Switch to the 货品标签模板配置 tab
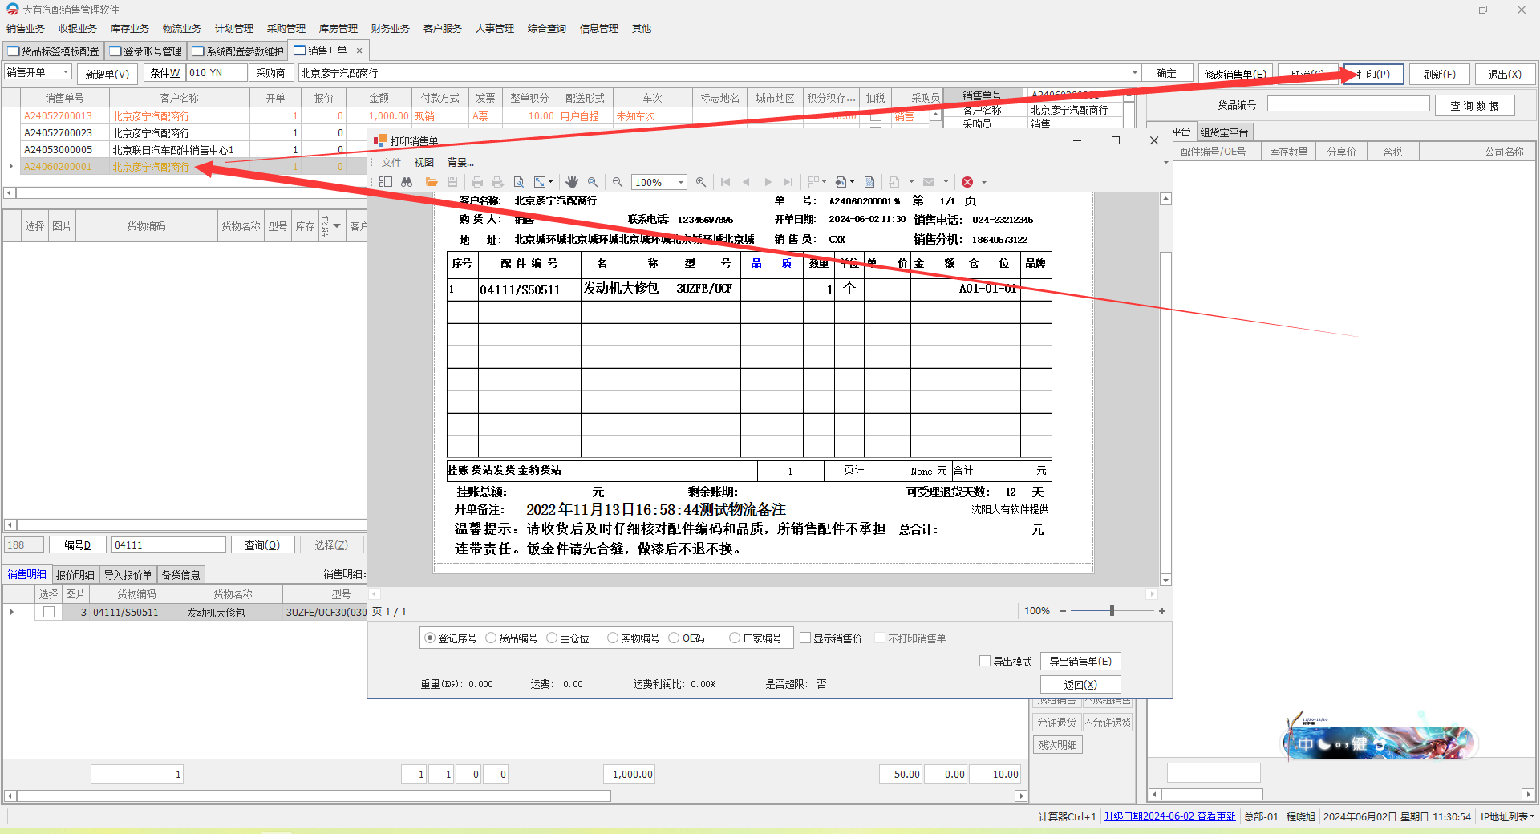The height and width of the screenshot is (834, 1540). [x=53, y=51]
